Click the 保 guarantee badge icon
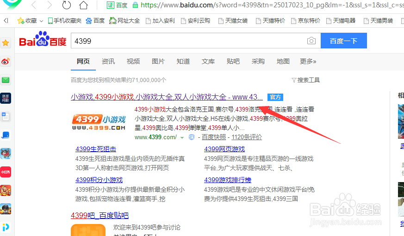This screenshot has height=236, width=404. pos(192,137)
